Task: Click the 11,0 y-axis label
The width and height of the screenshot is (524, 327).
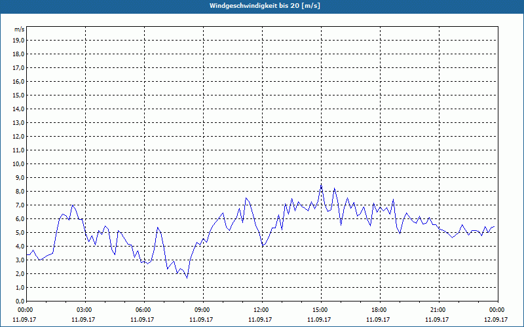Action: pyautogui.click(x=18, y=150)
